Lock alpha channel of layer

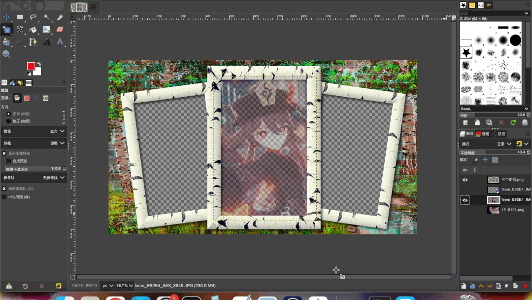click(x=495, y=160)
